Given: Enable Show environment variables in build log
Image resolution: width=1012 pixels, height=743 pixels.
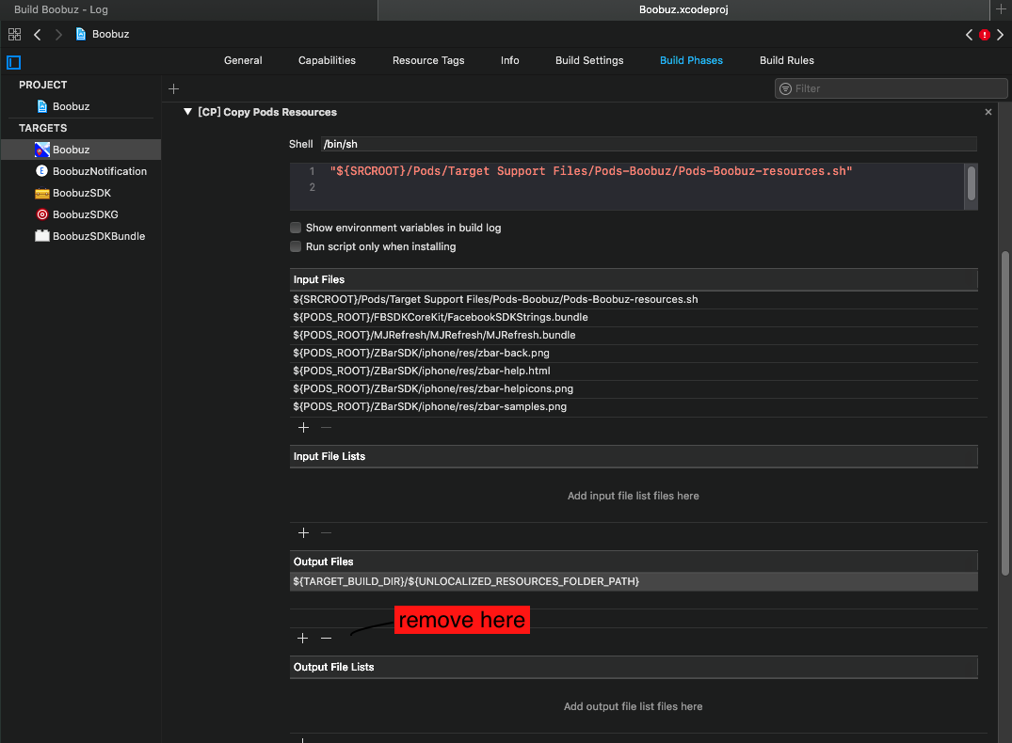Looking at the screenshot, I should [x=296, y=228].
